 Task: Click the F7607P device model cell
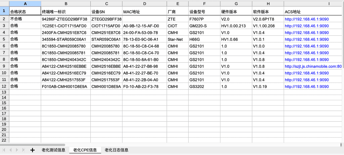tap(196, 19)
